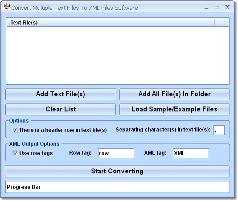238x201 pixels.
Task: Click the window title bar text
Action: pyautogui.click(x=74, y=8)
